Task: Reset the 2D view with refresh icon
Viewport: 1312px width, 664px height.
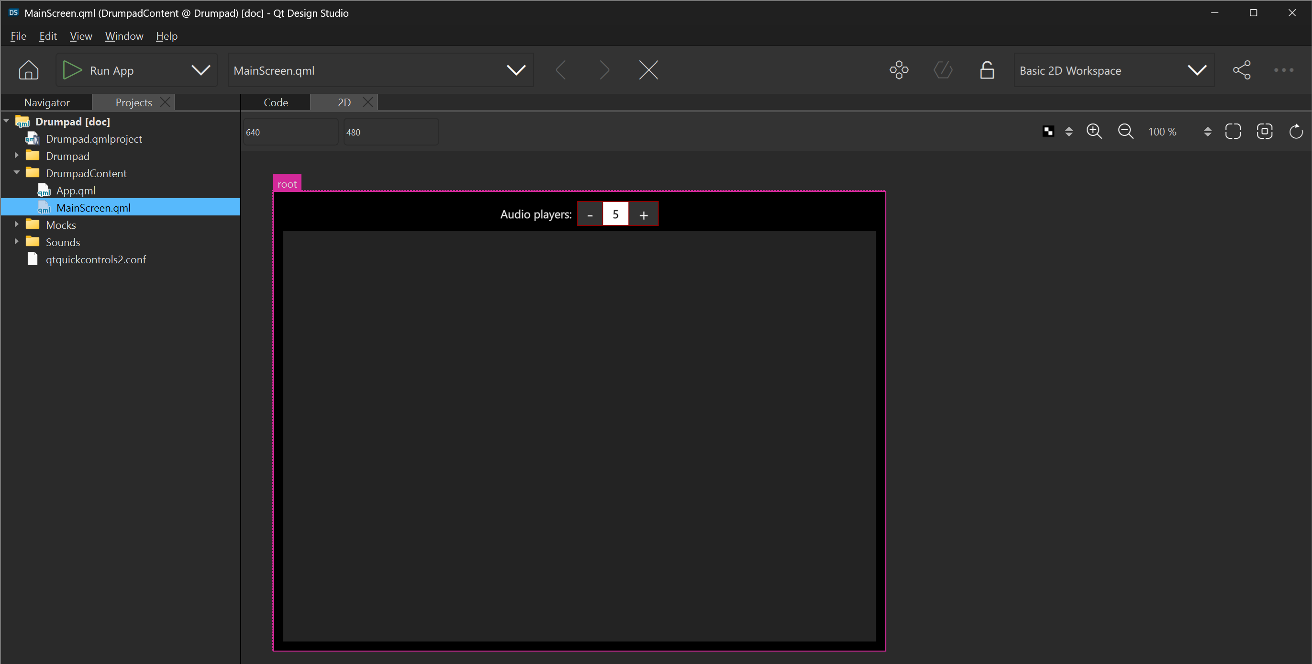Action: point(1296,132)
